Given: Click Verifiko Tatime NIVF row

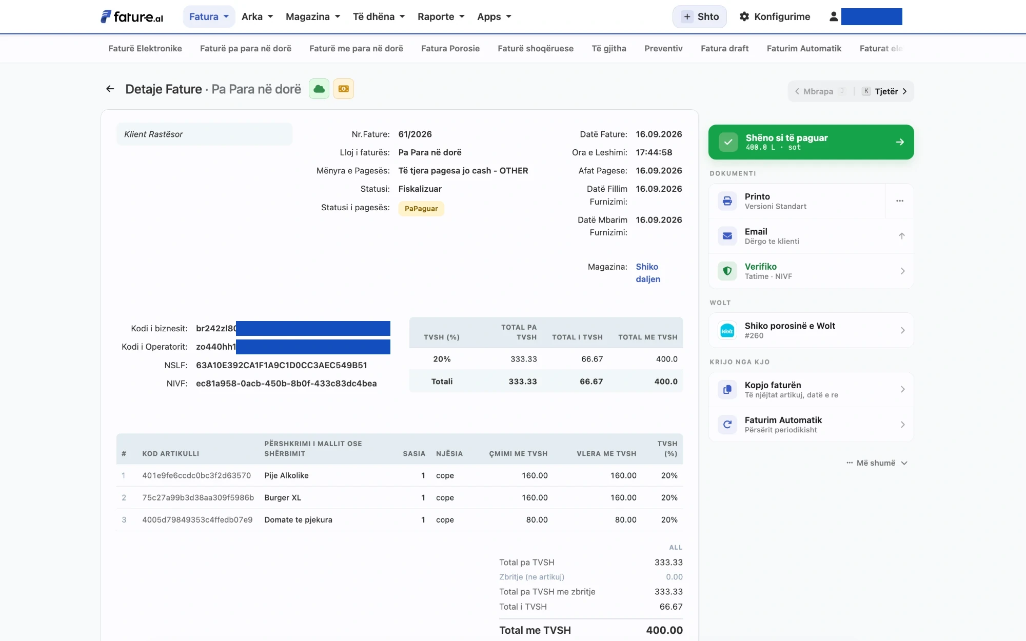Looking at the screenshot, I should [811, 271].
